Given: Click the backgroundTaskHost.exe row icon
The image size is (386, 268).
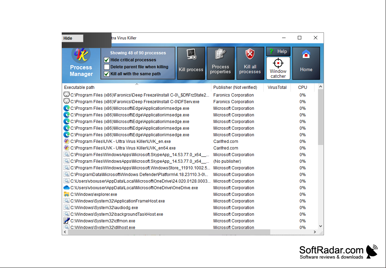Looking at the screenshot, I should point(67,214).
